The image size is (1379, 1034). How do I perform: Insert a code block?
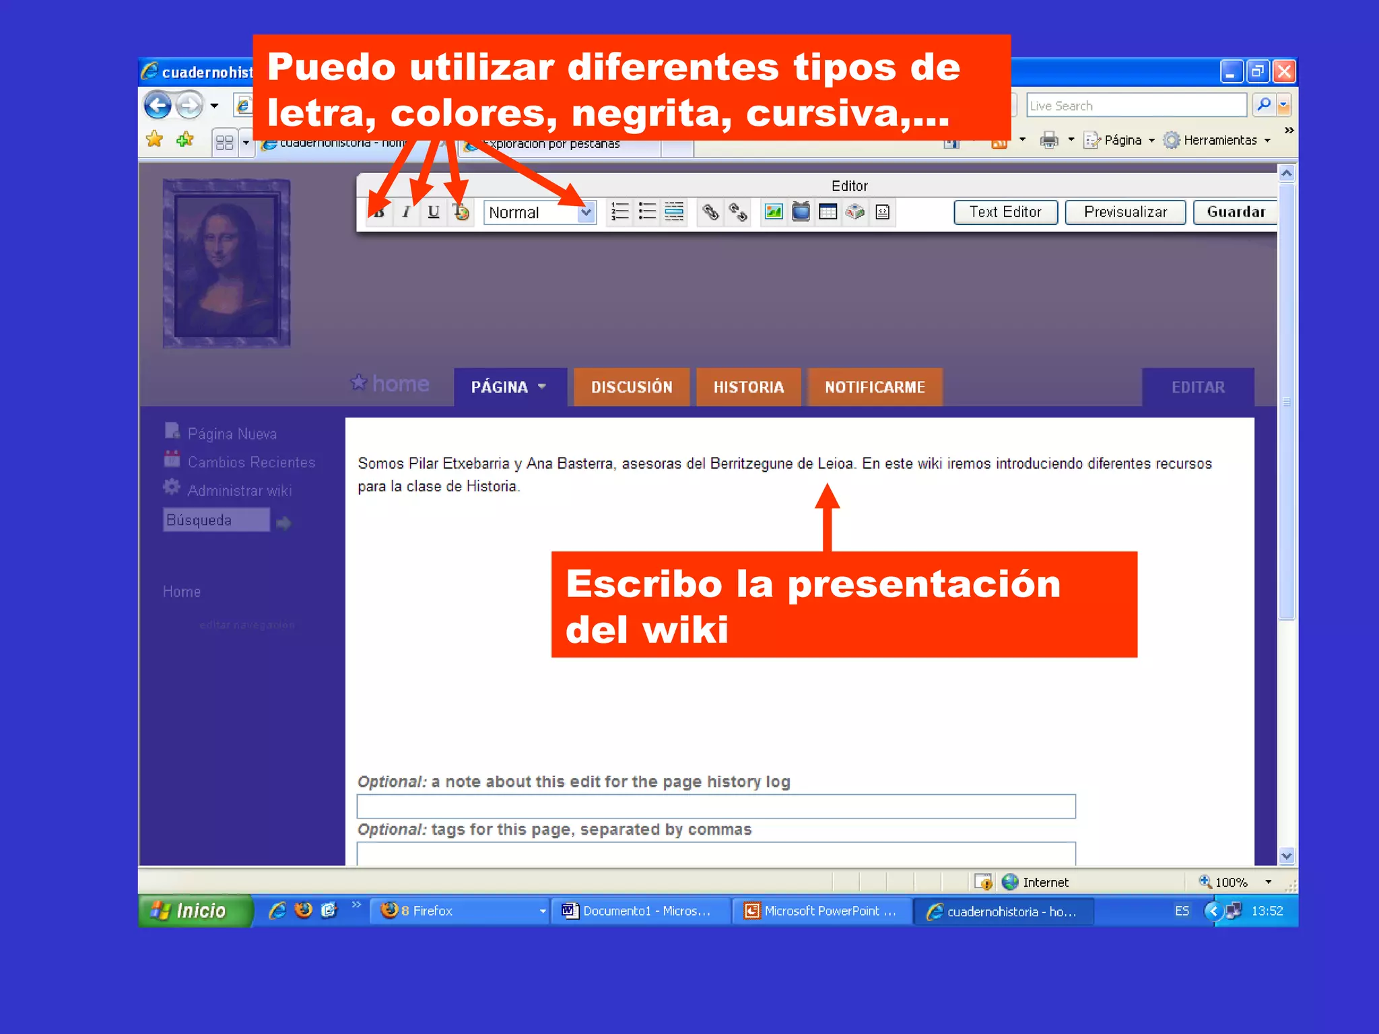click(x=883, y=212)
